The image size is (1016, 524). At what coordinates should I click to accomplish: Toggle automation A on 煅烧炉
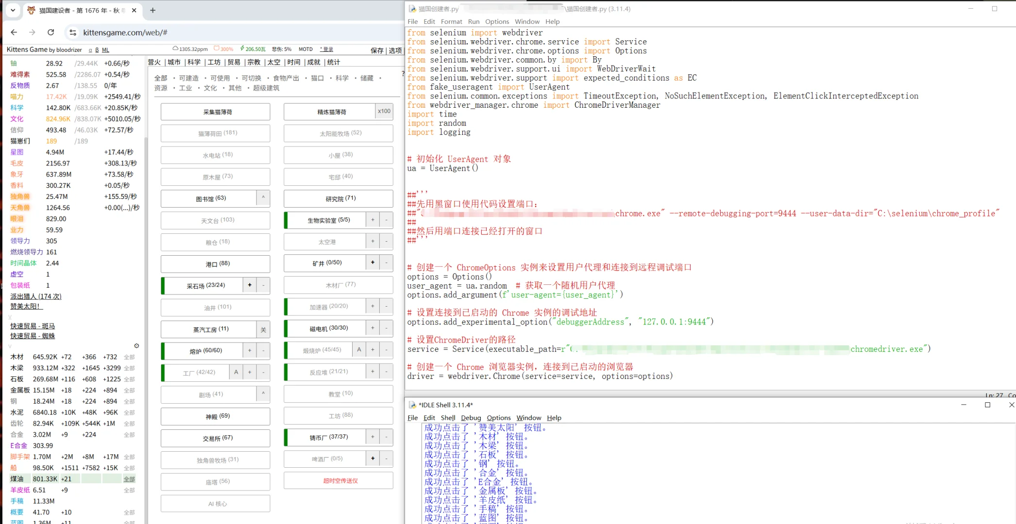click(359, 350)
